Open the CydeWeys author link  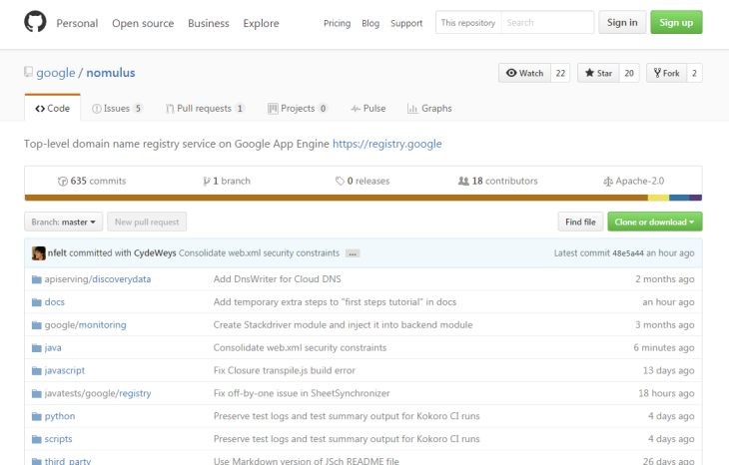coord(155,253)
